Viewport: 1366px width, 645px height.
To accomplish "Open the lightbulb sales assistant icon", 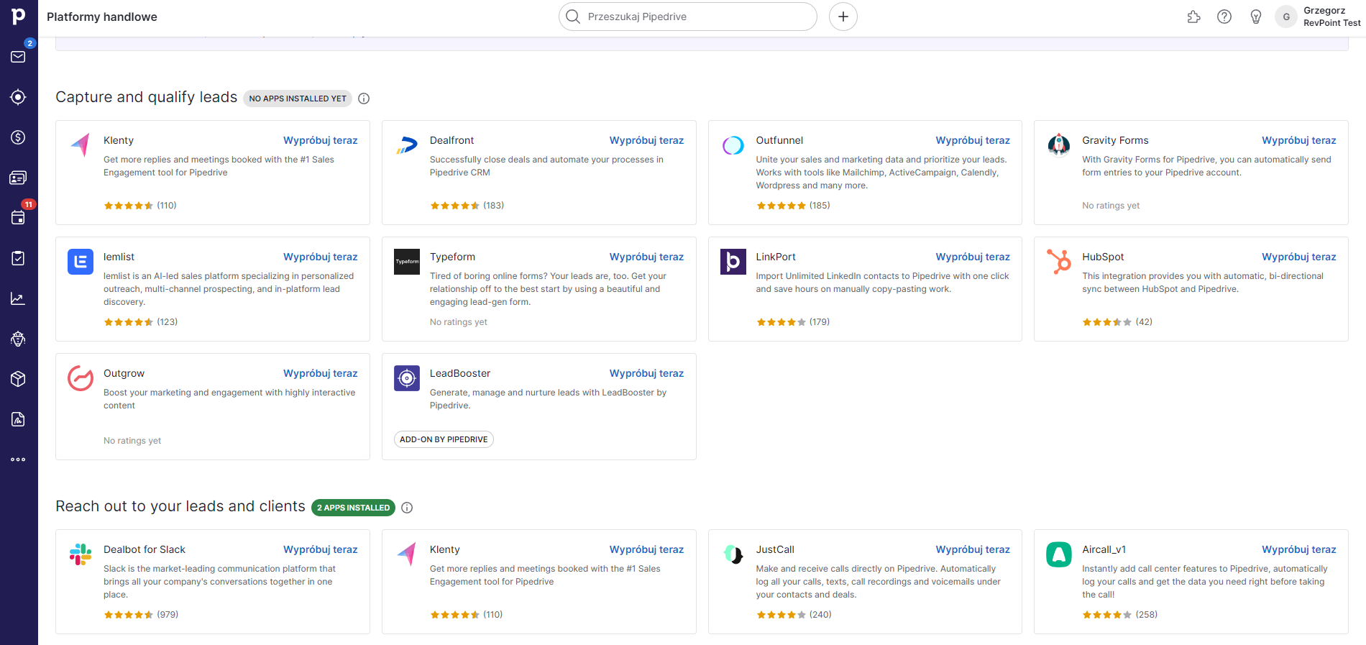I will click(x=1256, y=17).
